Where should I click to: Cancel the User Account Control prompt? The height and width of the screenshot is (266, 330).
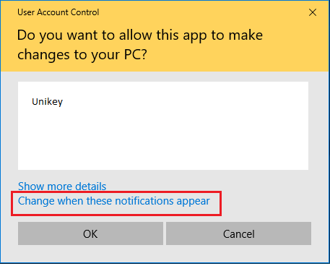pos(238,233)
